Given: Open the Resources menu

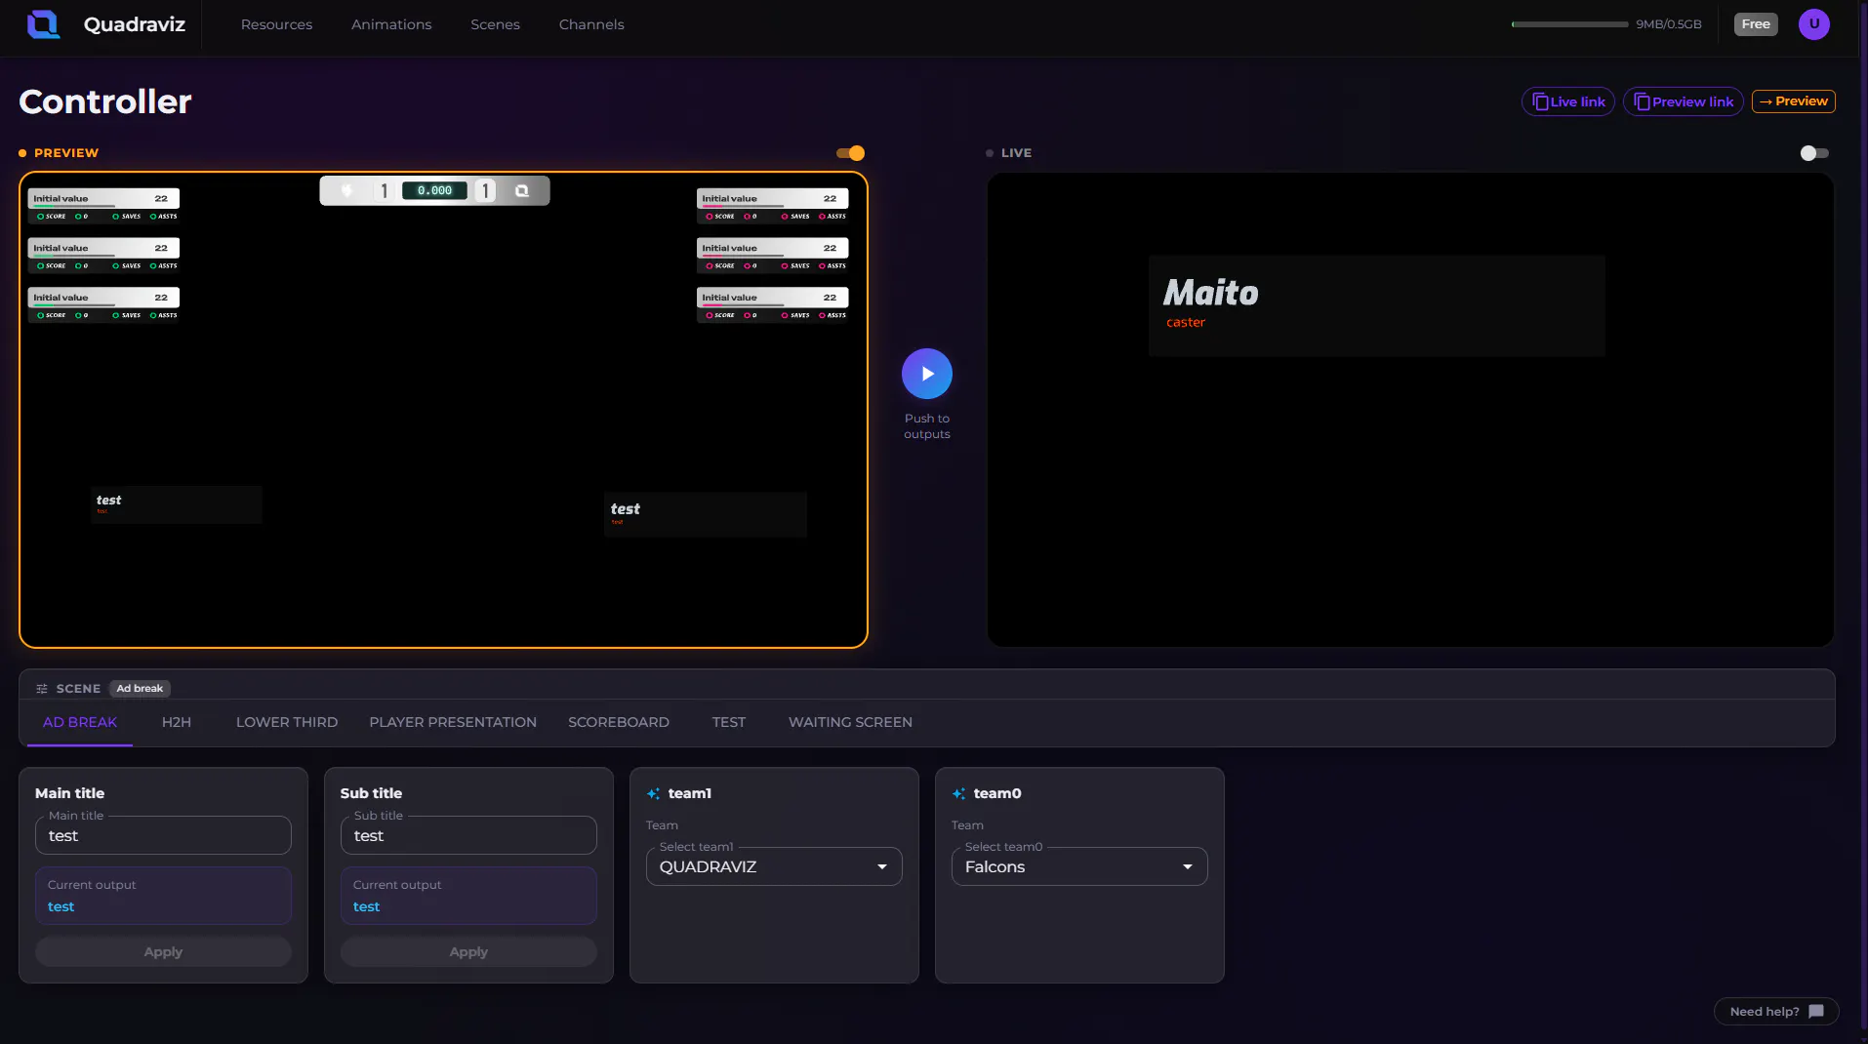Looking at the screenshot, I should 276,24.
